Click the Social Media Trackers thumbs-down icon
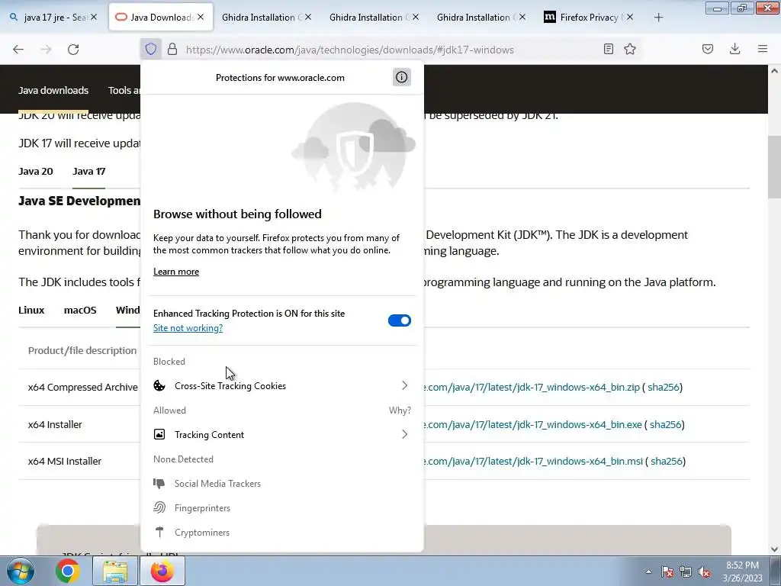This screenshot has height=586, width=781. 159,483
